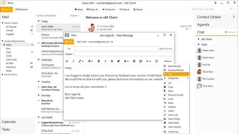Expand the eM Client chat group
The width and height of the screenshot is (238, 134).
coord(198,39)
